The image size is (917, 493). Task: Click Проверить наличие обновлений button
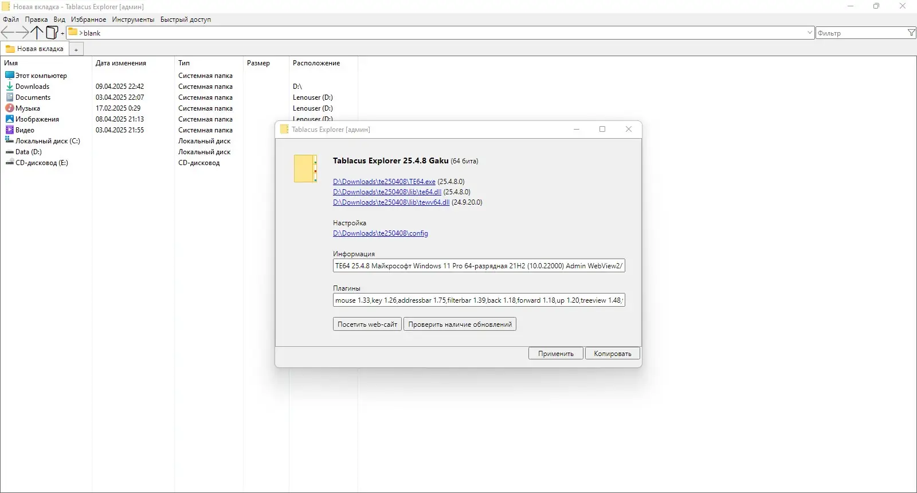[460, 324]
